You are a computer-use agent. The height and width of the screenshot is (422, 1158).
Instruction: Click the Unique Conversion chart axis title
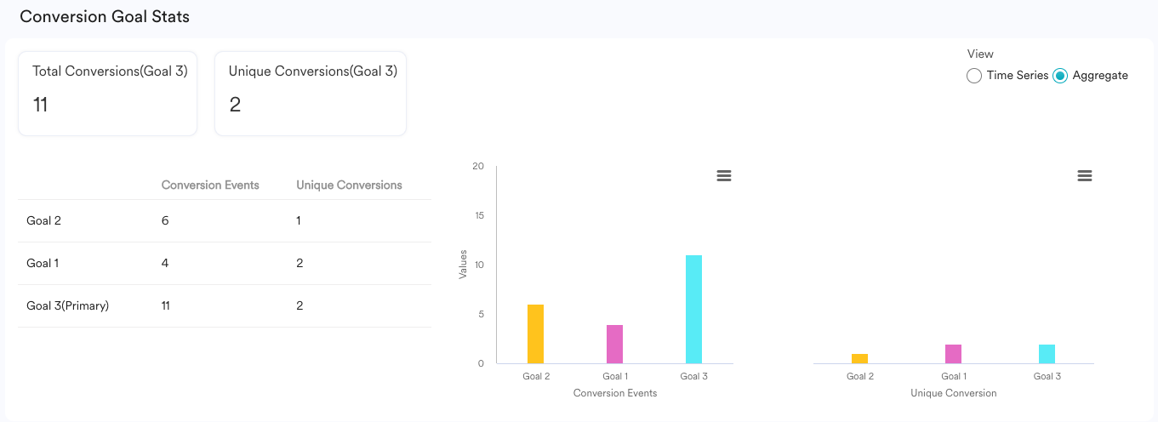tap(953, 393)
